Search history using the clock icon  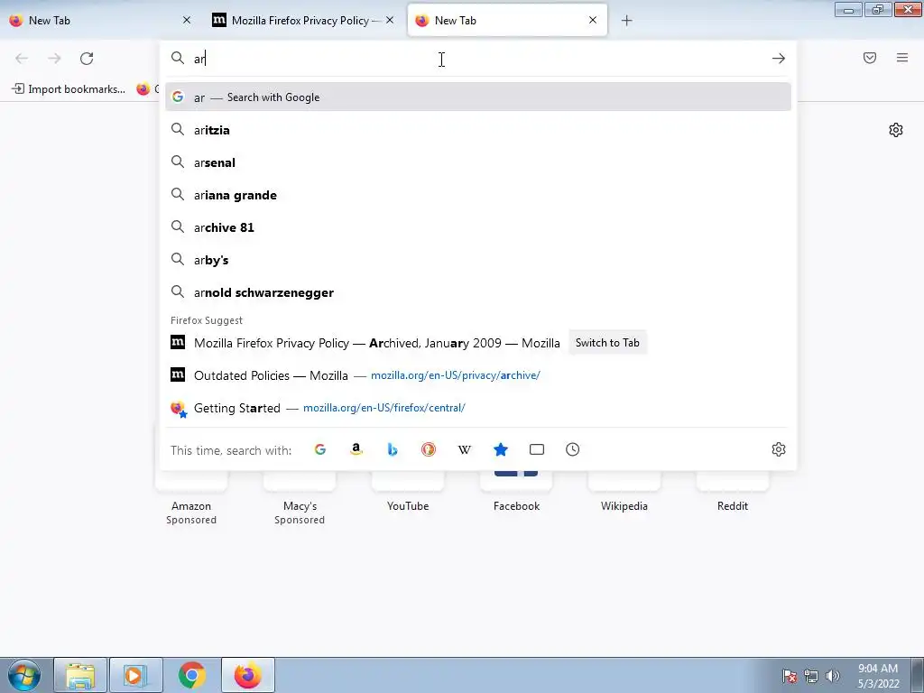pyautogui.click(x=573, y=449)
